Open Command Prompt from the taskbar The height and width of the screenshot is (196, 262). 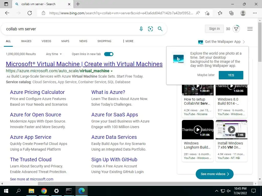point(69,191)
